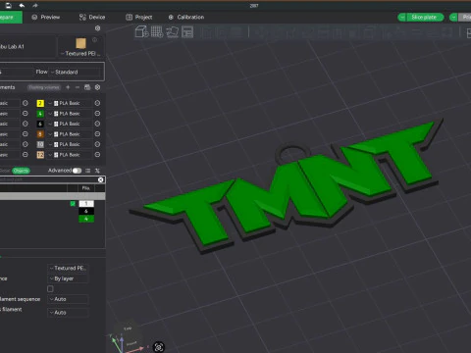Open the dropdown arrow left of Slice plate
Image resolution: width=471 pixels, height=353 pixels.
402,17
